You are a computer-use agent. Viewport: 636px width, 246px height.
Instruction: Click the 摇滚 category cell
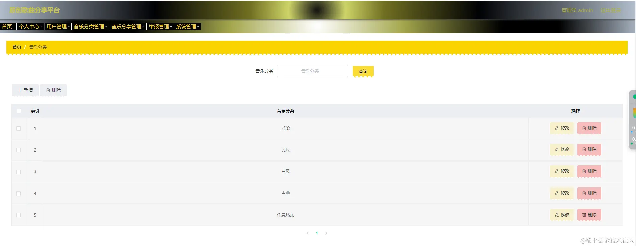(286, 128)
